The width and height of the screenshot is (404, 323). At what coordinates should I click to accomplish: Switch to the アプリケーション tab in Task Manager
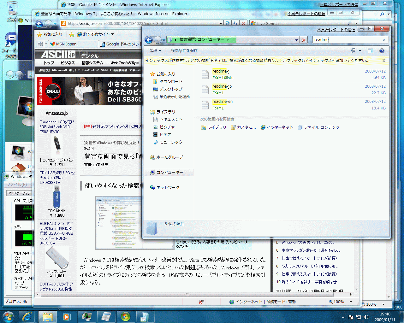tap(19, 193)
